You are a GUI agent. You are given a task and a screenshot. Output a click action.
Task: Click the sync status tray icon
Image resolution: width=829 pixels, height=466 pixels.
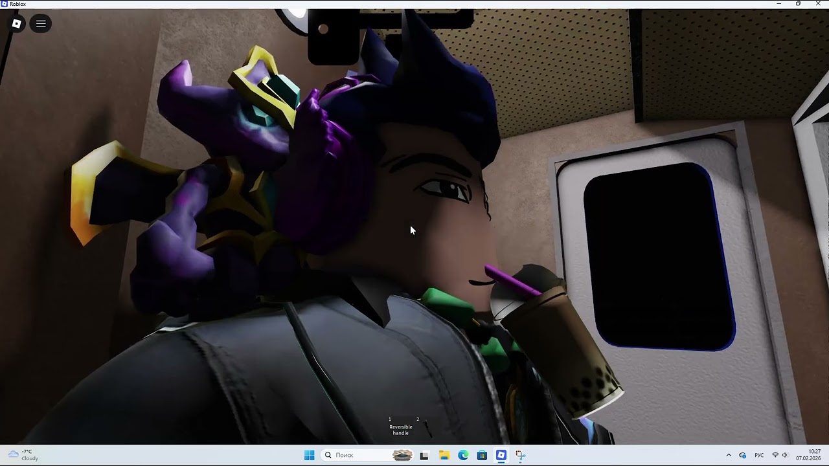[x=742, y=455]
